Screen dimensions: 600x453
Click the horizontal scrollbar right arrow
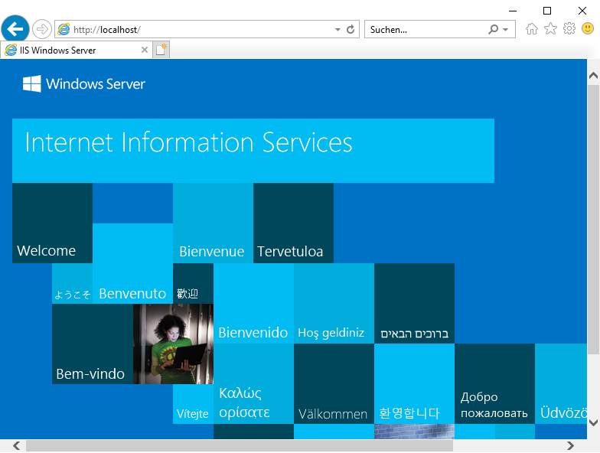click(x=571, y=445)
